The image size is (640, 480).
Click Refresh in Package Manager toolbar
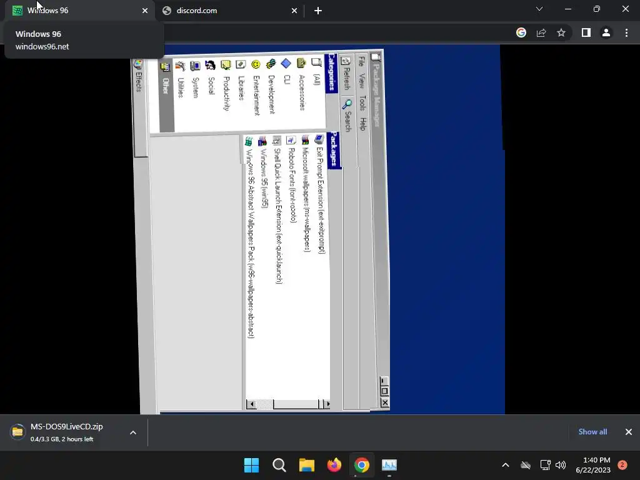point(346,72)
